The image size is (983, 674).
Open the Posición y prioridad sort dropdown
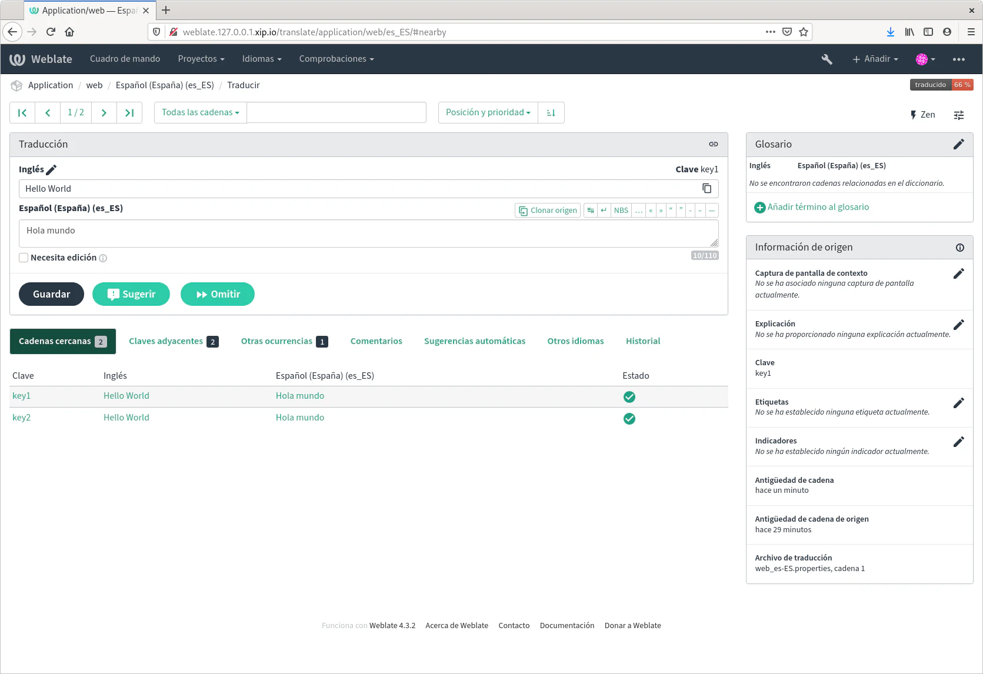[488, 112]
